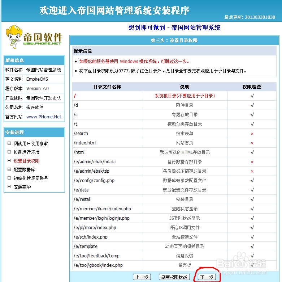Click the check mark for /e/template row
Screen dimensions: 282x282
coord(252,246)
